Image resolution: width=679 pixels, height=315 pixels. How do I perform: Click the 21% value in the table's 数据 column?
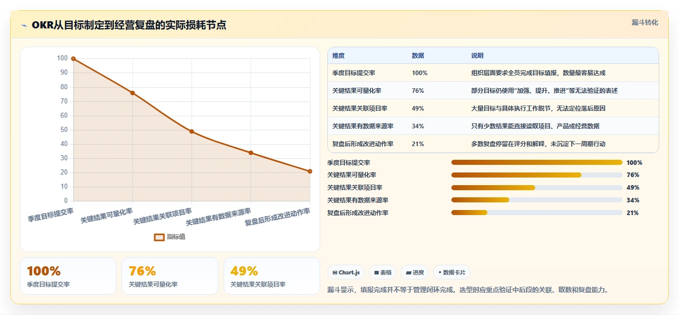(418, 144)
